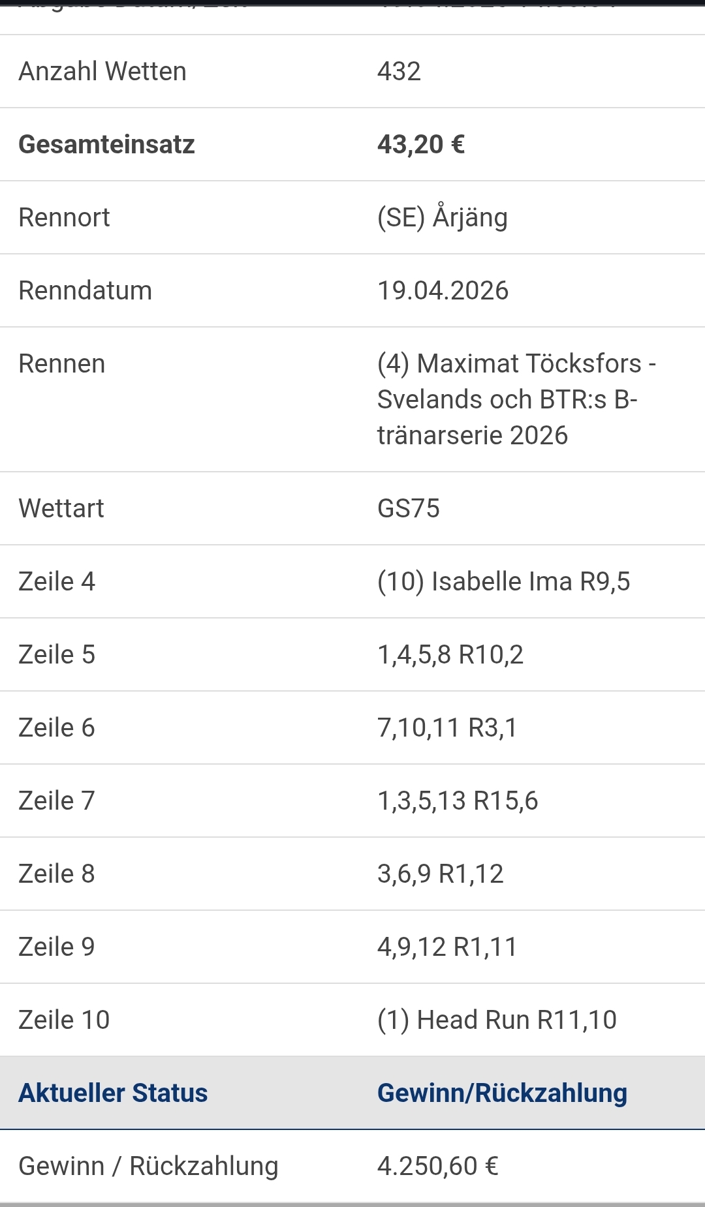Open the Maximat Töcksfors race name

tap(516, 399)
